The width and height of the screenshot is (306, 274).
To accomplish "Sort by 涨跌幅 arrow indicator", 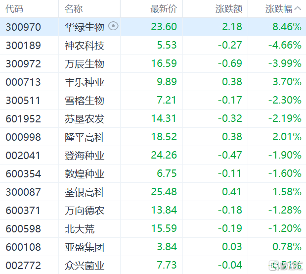I will pyautogui.click(x=298, y=8).
